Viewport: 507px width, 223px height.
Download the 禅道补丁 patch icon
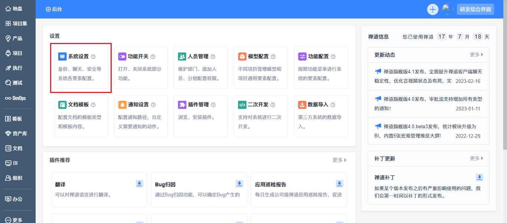click(x=480, y=177)
